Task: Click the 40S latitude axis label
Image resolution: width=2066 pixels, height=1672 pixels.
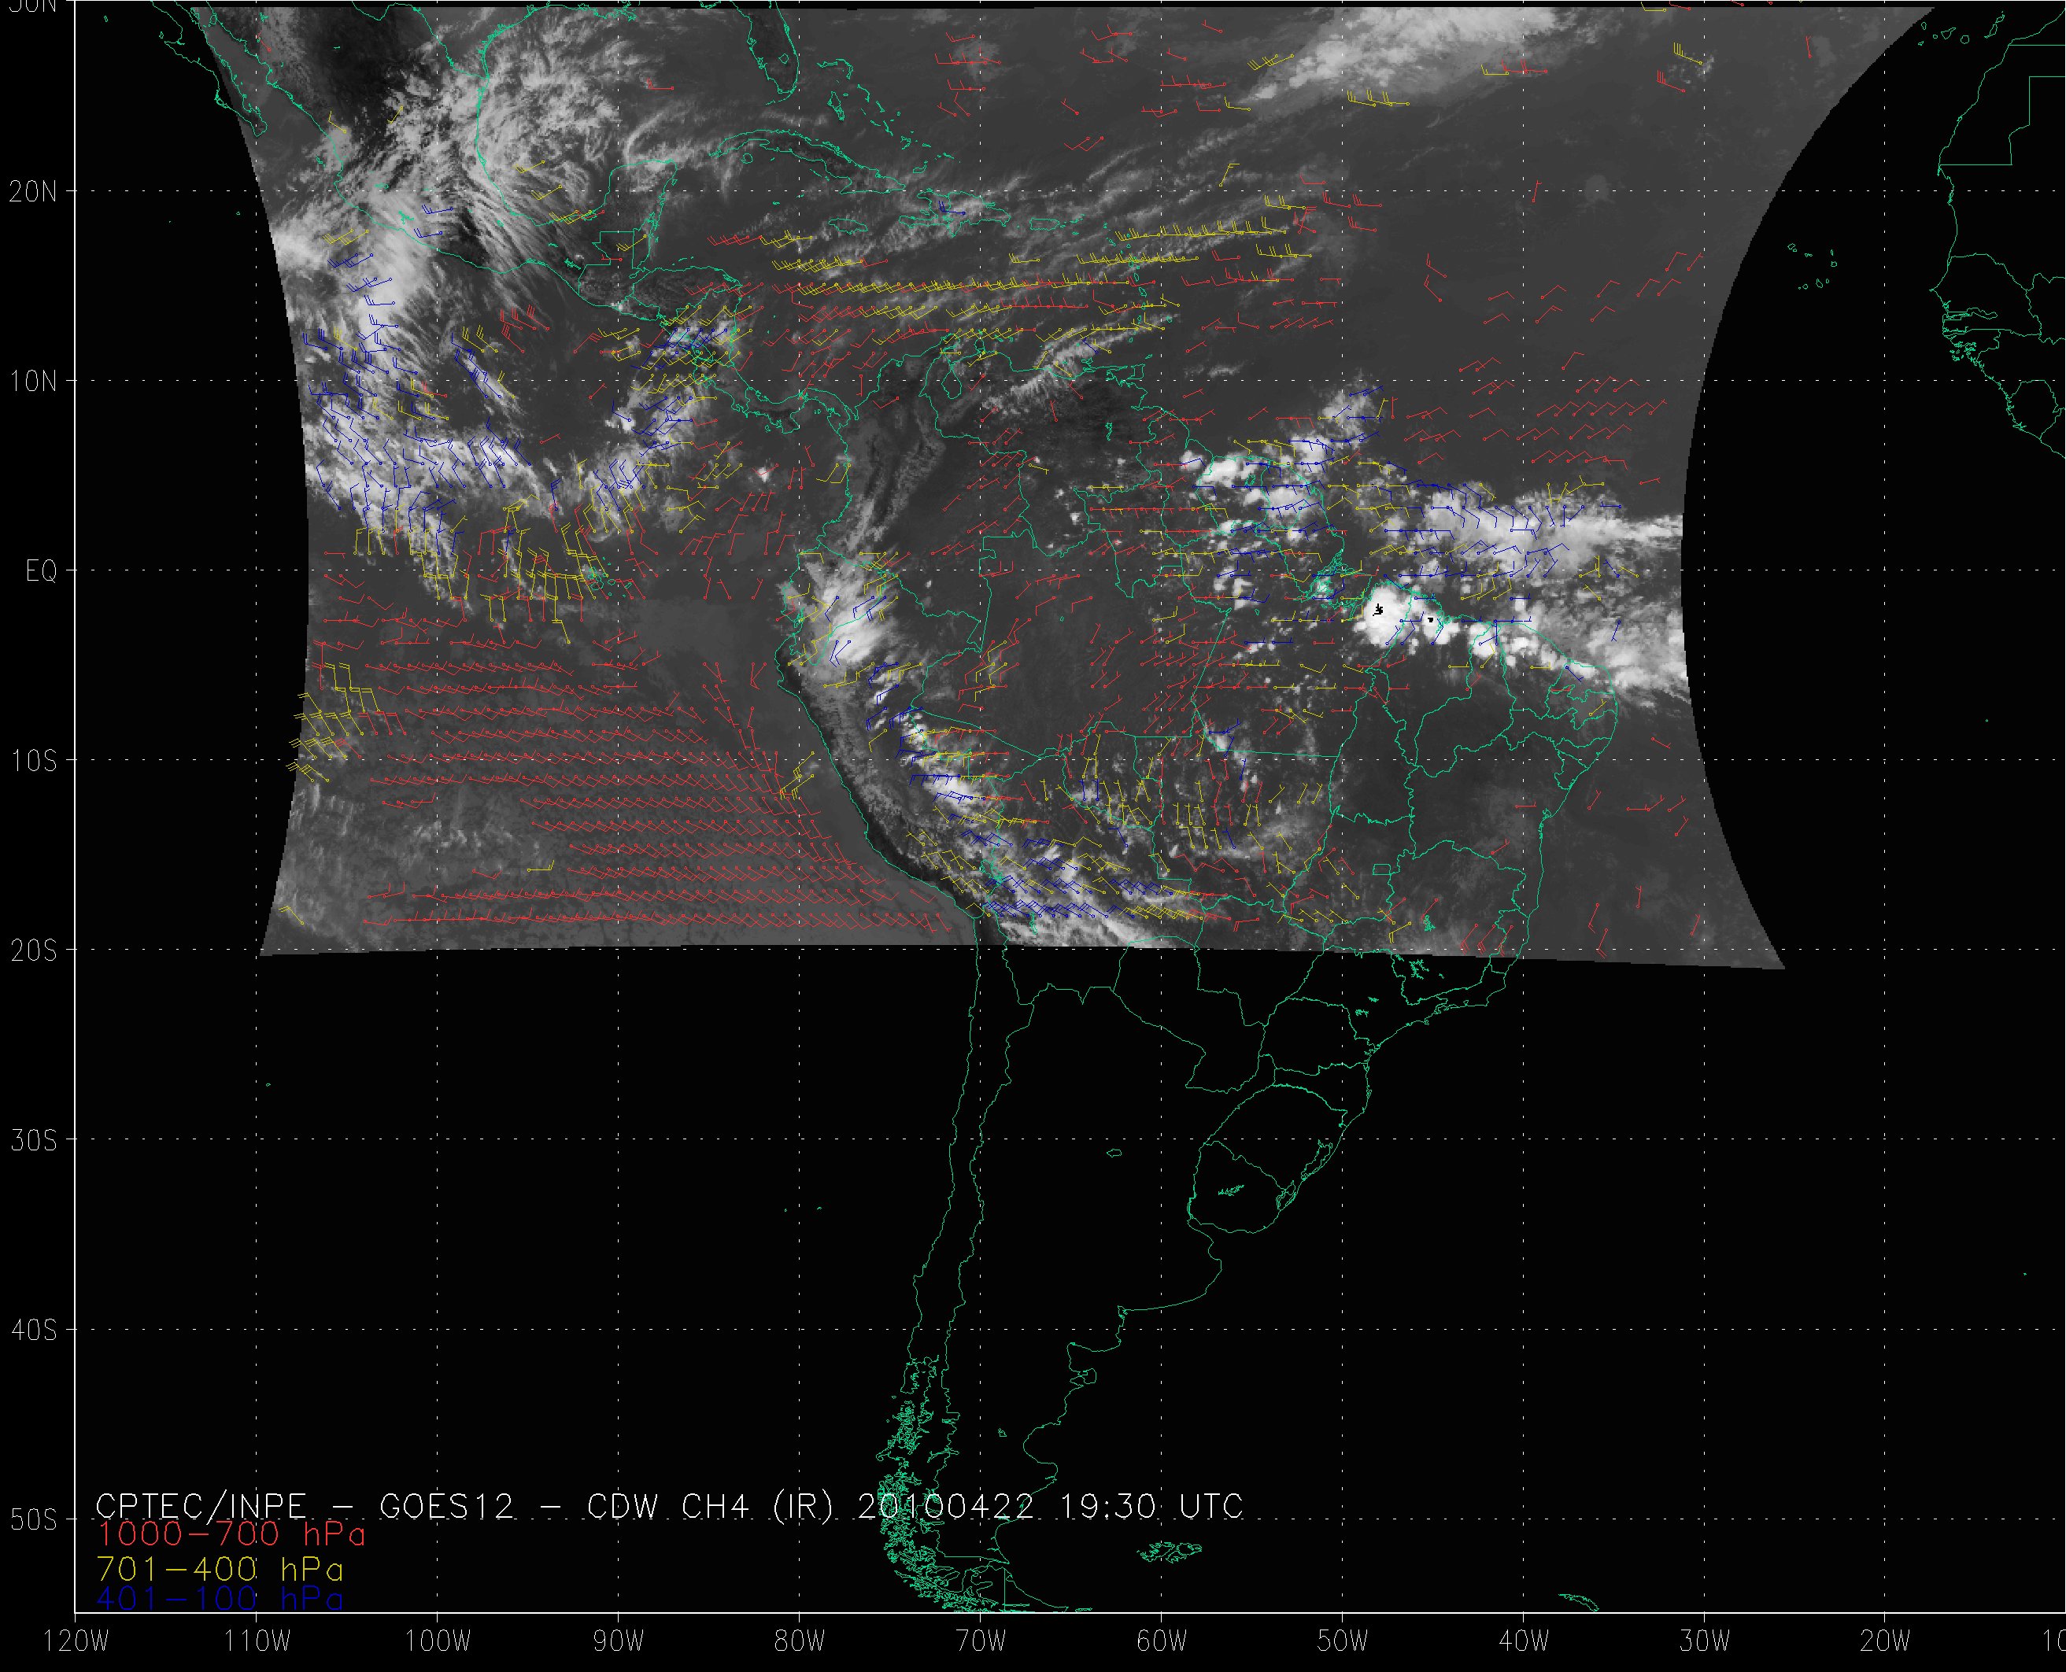Action: [34, 1331]
